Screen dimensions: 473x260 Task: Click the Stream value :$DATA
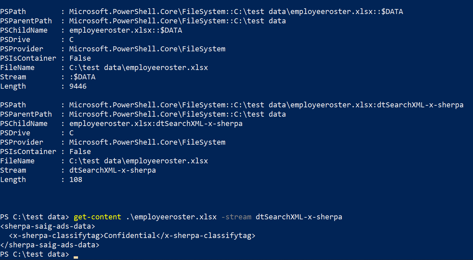coord(82,77)
